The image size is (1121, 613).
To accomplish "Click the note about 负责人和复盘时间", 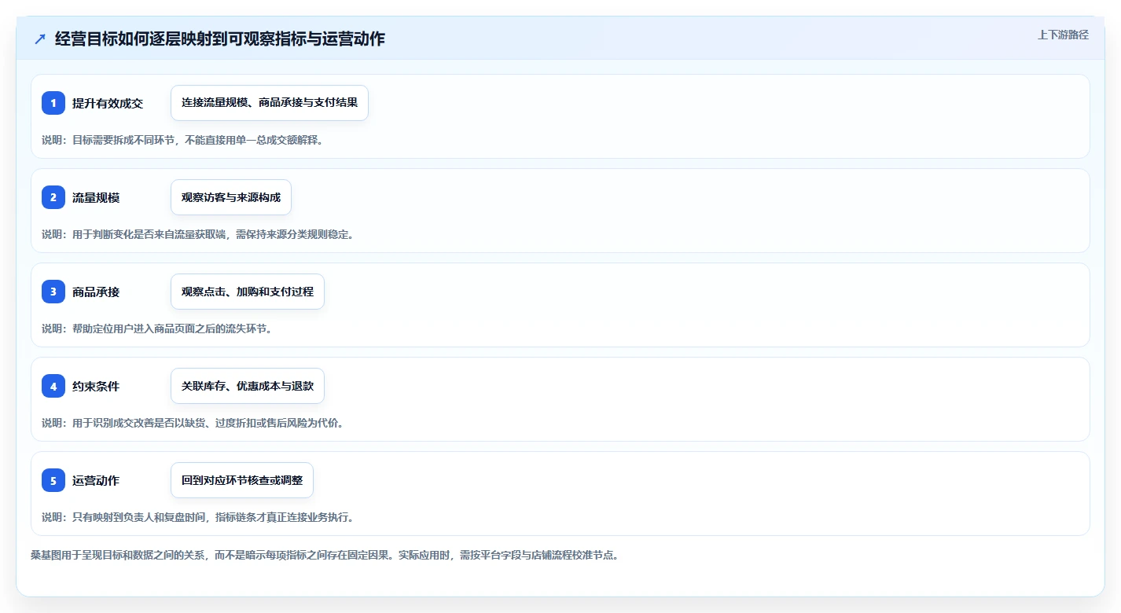I will pos(198,517).
